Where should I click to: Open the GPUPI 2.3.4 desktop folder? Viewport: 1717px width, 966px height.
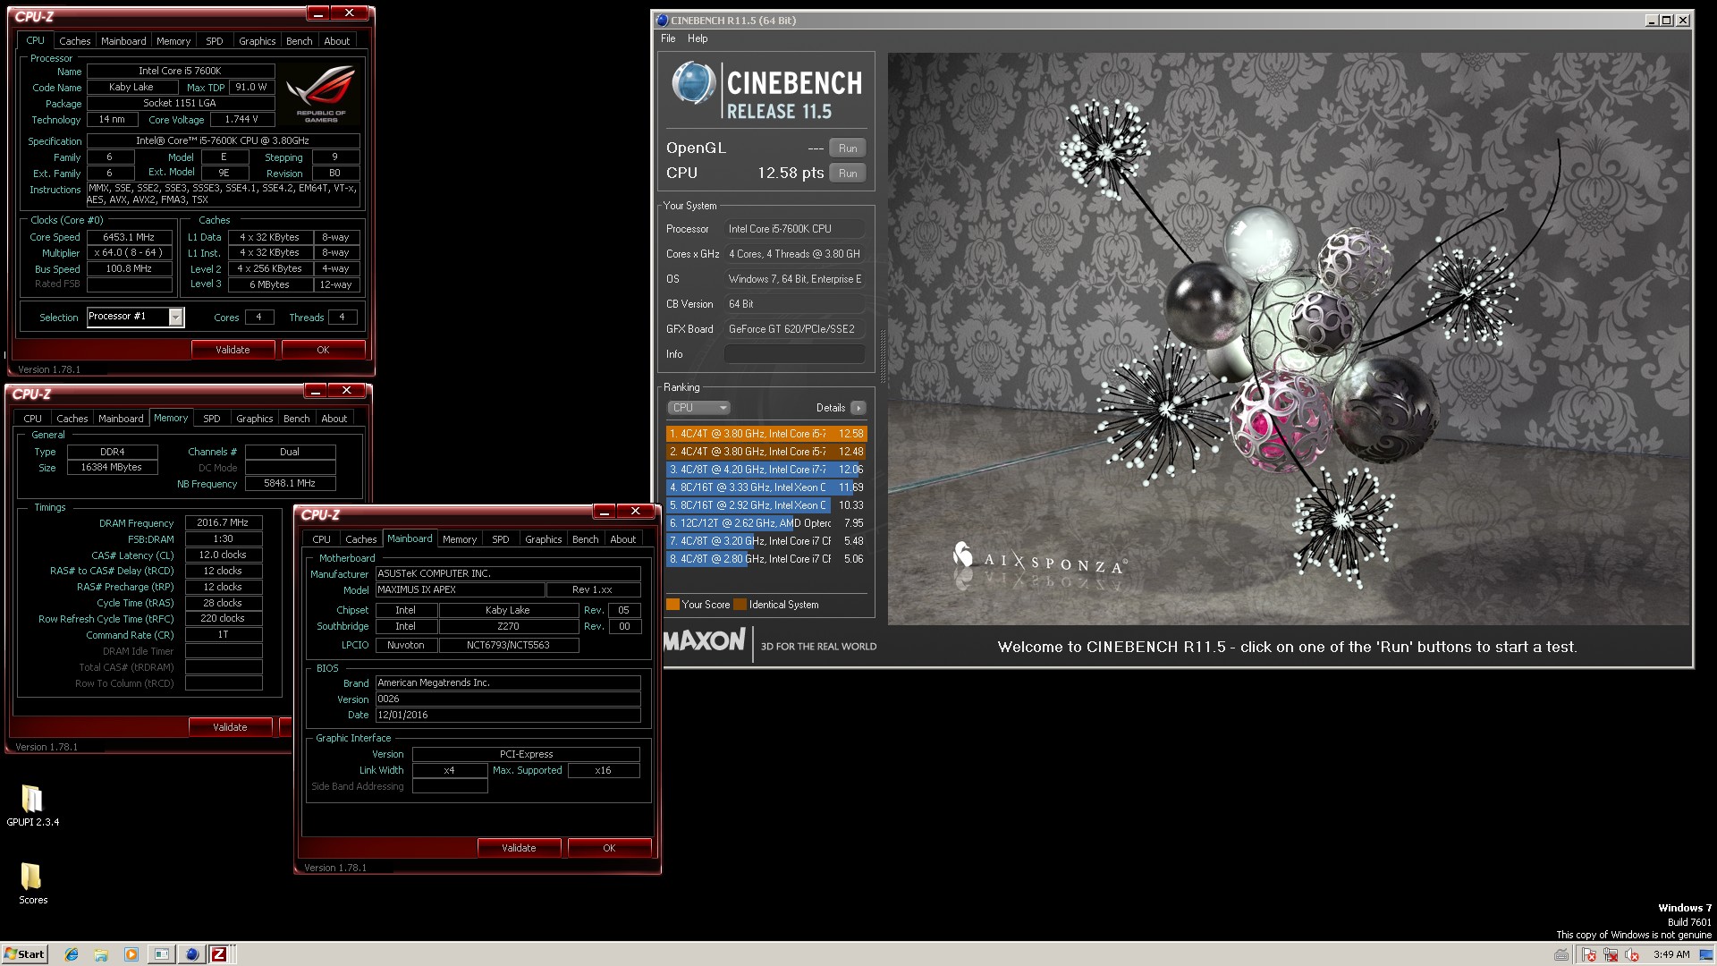[33, 806]
